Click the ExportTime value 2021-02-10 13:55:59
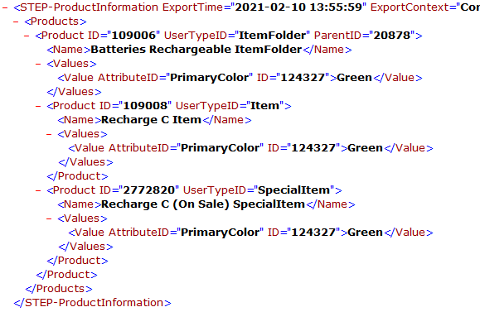 (x=298, y=7)
